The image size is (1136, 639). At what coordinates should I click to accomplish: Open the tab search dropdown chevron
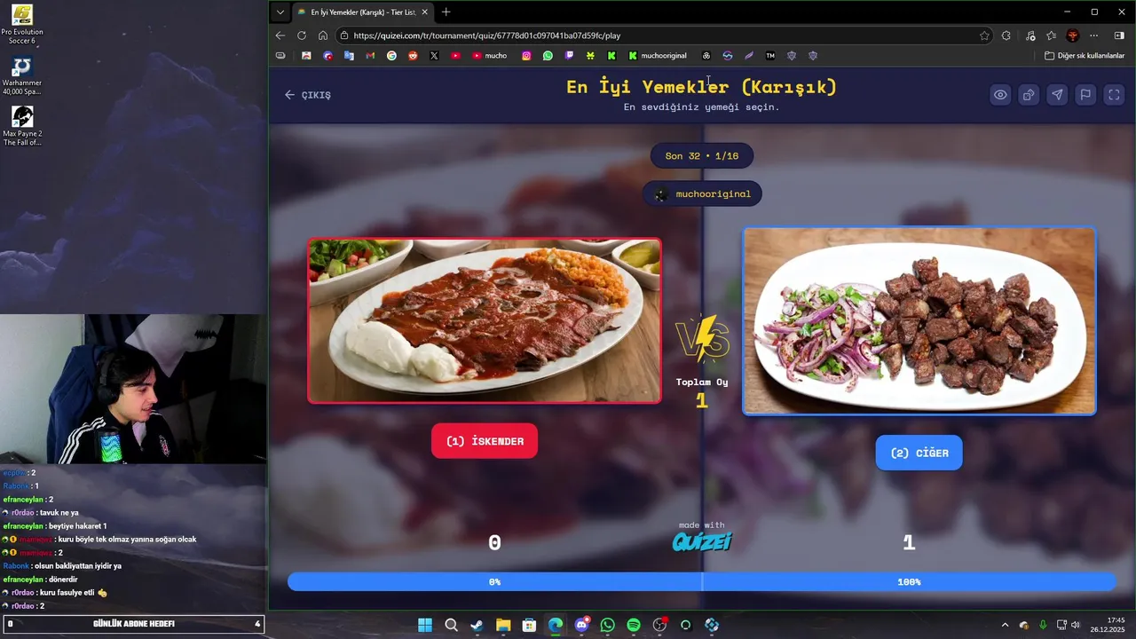pos(280,12)
